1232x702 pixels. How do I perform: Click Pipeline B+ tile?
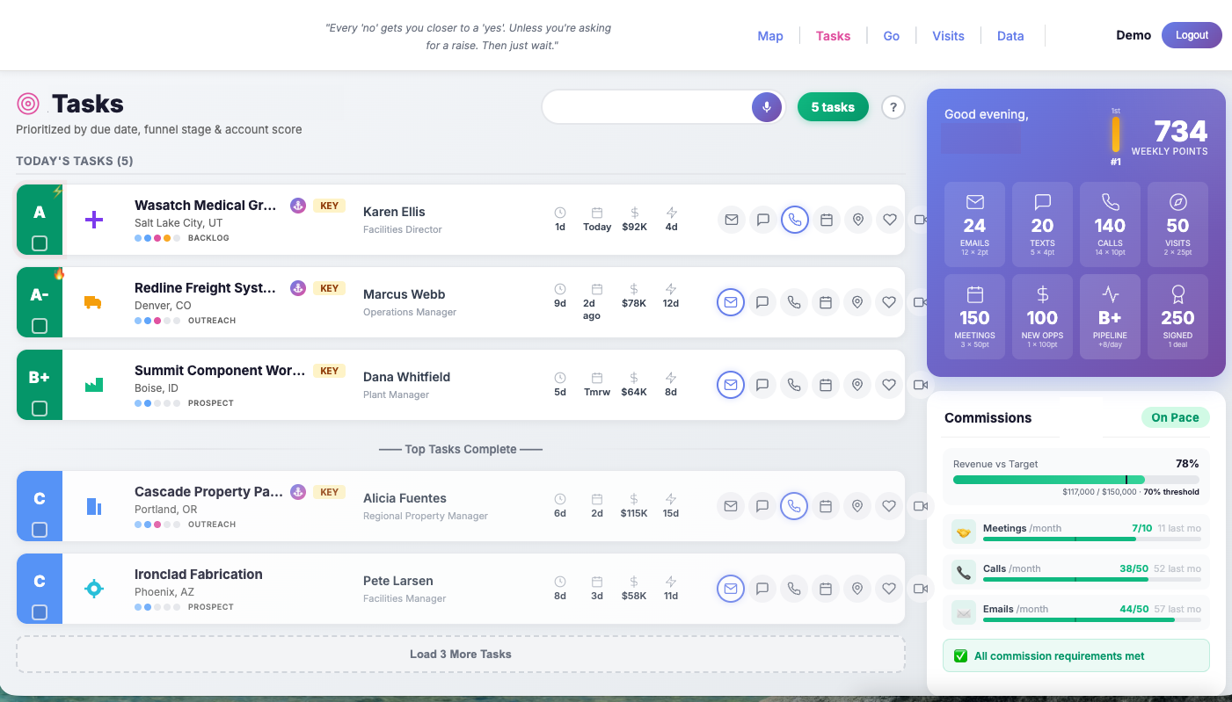coord(1110,316)
